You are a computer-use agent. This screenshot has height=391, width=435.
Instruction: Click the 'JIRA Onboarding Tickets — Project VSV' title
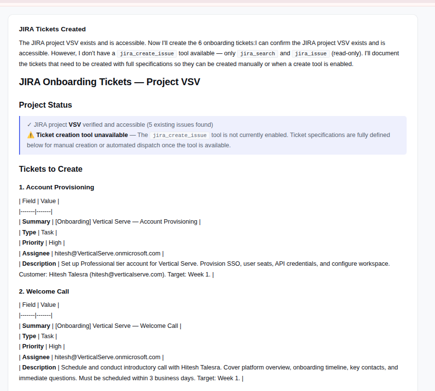(109, 82)
